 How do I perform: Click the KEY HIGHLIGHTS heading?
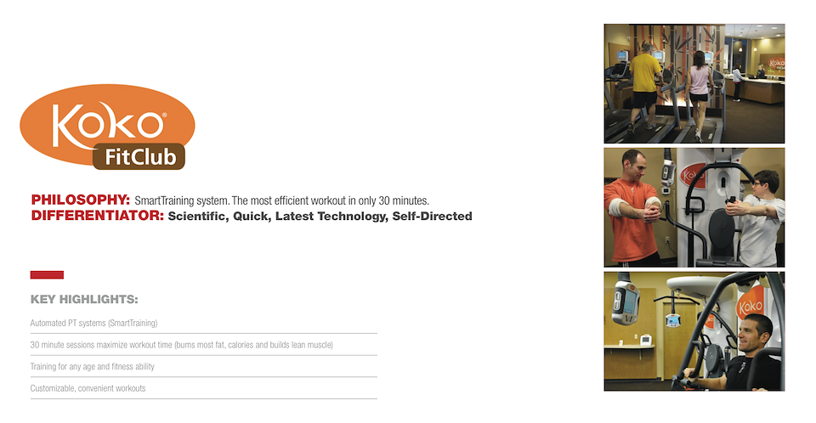click(84, 299)
